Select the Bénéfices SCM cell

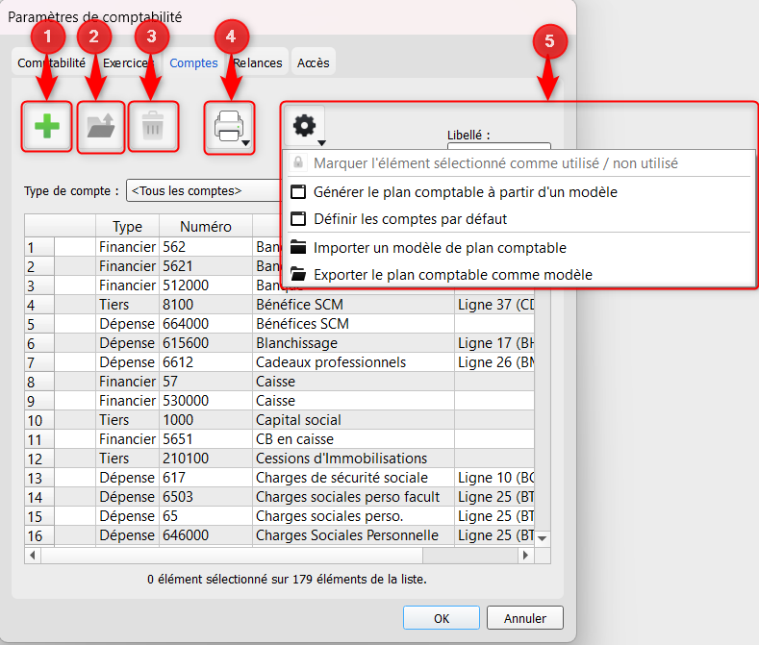[353, 324]
